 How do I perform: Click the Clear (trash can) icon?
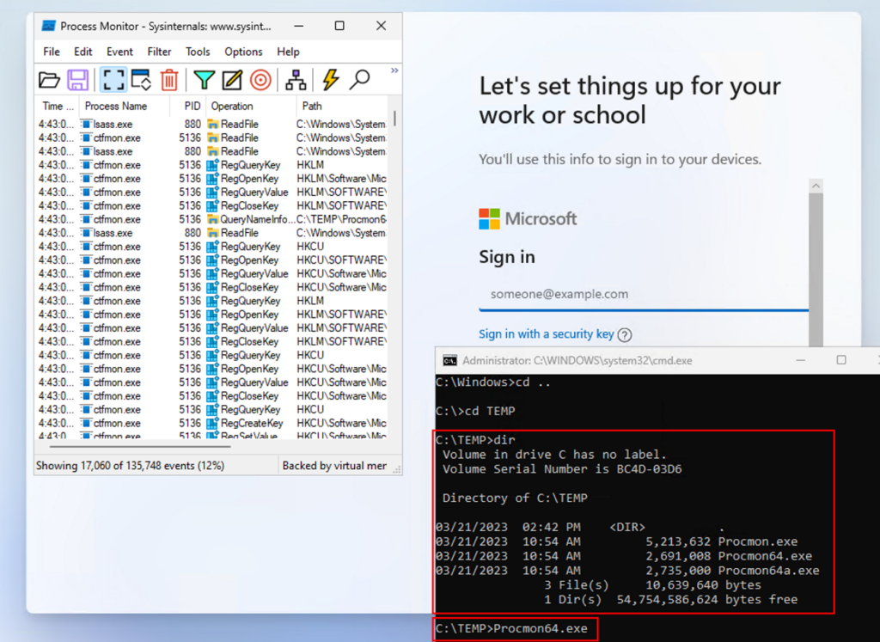(170, 81)
